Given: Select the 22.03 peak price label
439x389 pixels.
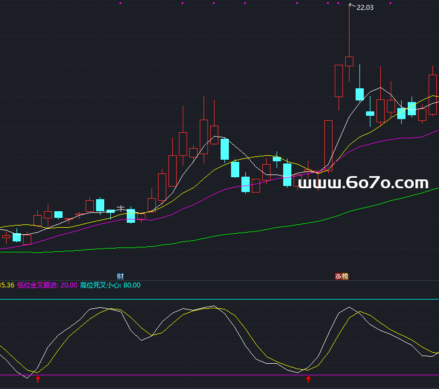Looking at the screenshot, I should pyautogui.click(x=365, y=8).
